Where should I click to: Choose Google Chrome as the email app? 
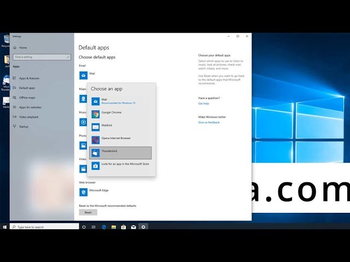[x=120, y=114]
